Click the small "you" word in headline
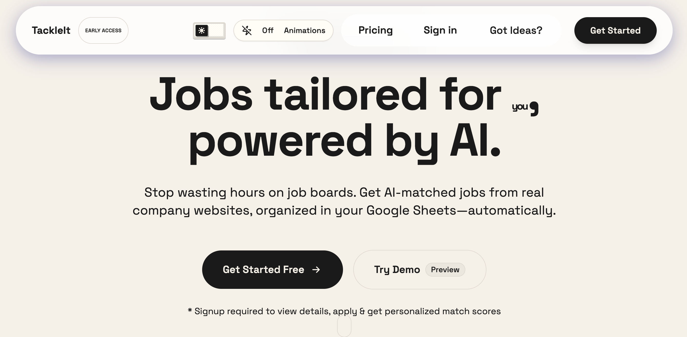Screen dimensions: 687x337 click(x=520, y=107)
